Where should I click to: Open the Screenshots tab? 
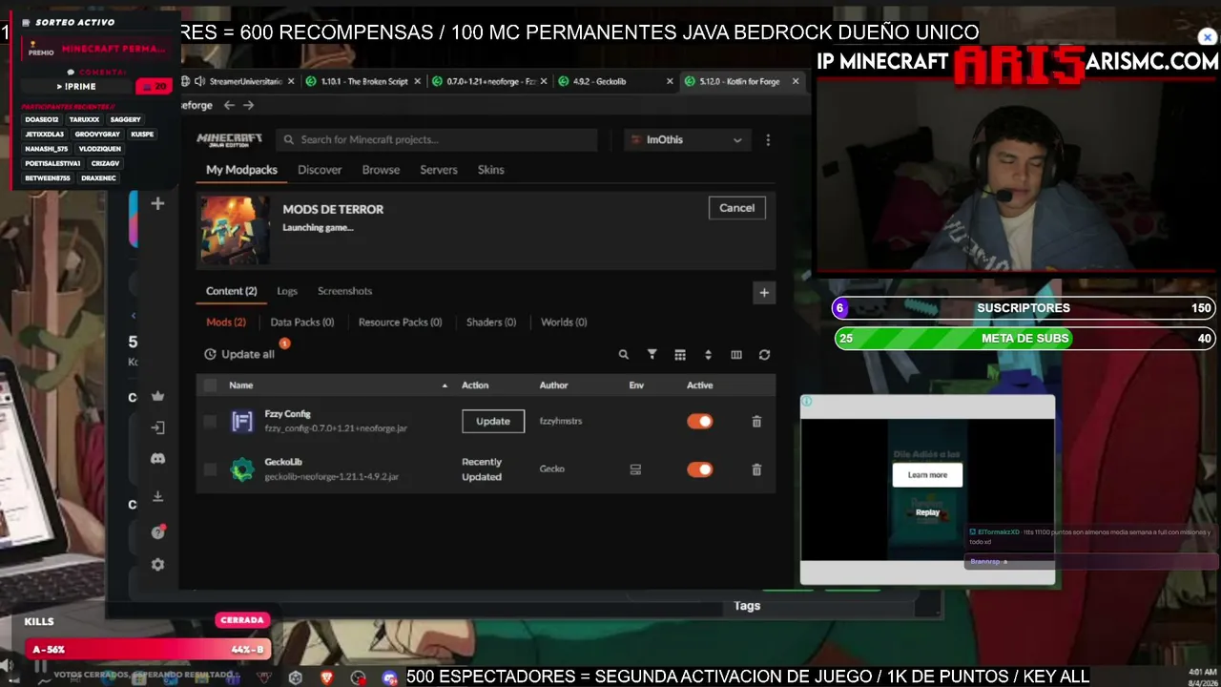point(344,291)
